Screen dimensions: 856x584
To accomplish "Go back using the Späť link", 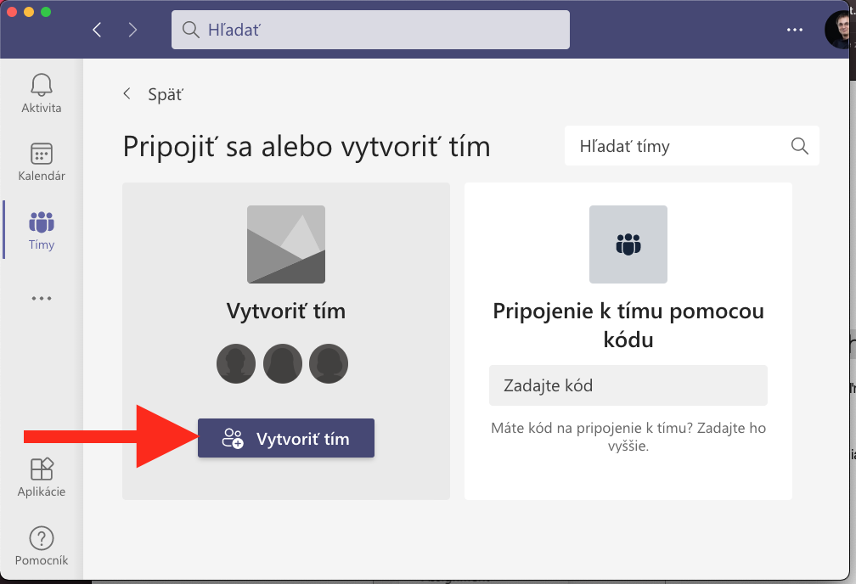I will 155,94.
